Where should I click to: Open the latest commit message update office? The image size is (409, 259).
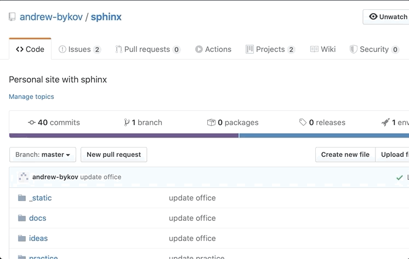pyautogui.click(x=101, y=177)
